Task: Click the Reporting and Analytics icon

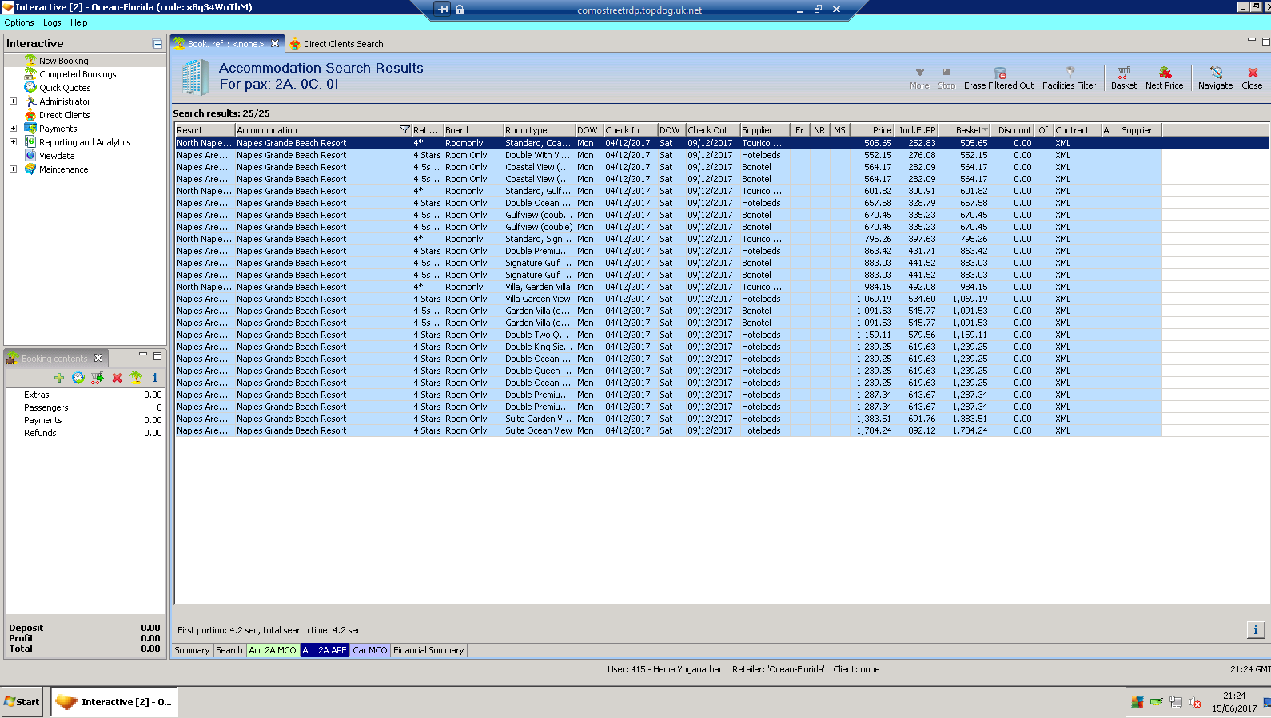Action: coord(30,142)
